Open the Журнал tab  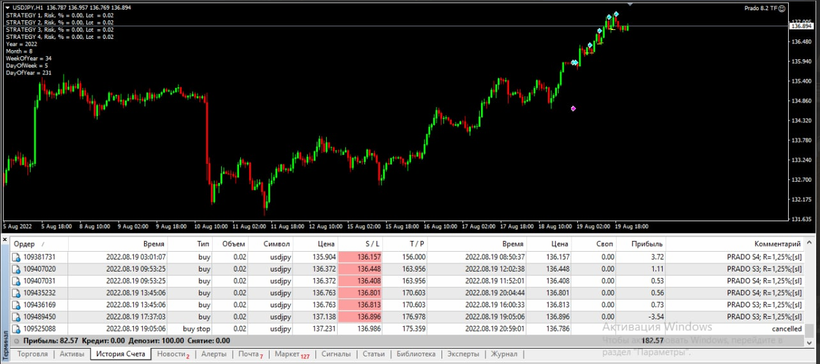click(x=504, y=354)
